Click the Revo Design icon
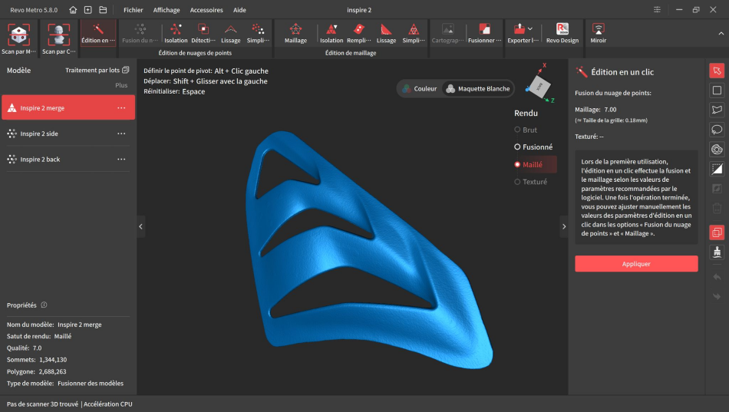 [x=562, y=34]
